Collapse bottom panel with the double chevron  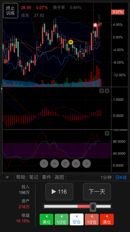(x=7, y=177)
